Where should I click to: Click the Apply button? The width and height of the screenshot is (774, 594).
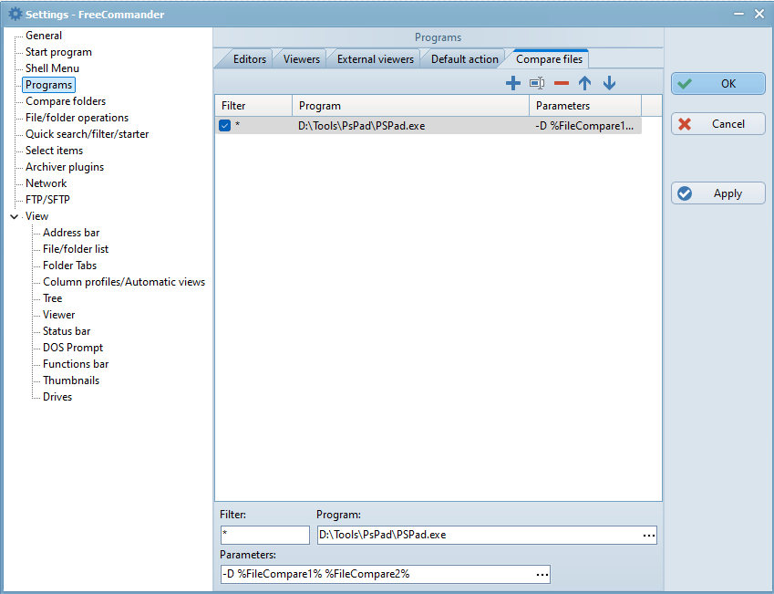(718, 193)
